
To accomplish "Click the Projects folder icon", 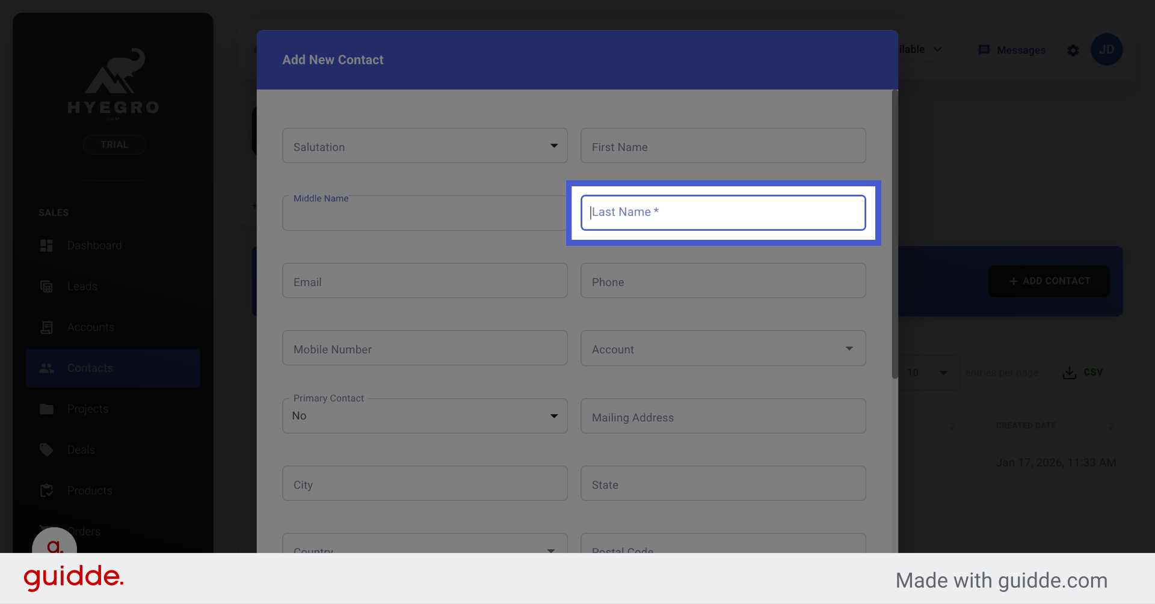I will [x=46, y=409].
